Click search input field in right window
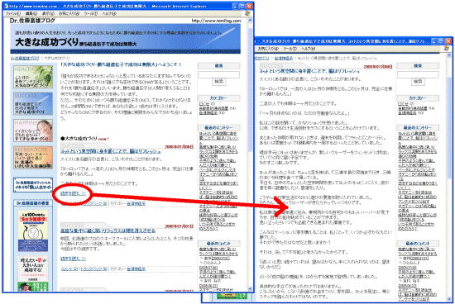This screenshot has height=304, width=455. coord(418,75)
